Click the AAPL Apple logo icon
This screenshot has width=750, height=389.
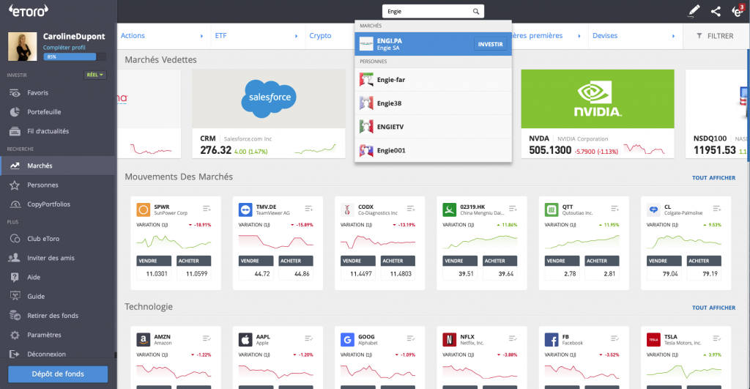[245, 340]
